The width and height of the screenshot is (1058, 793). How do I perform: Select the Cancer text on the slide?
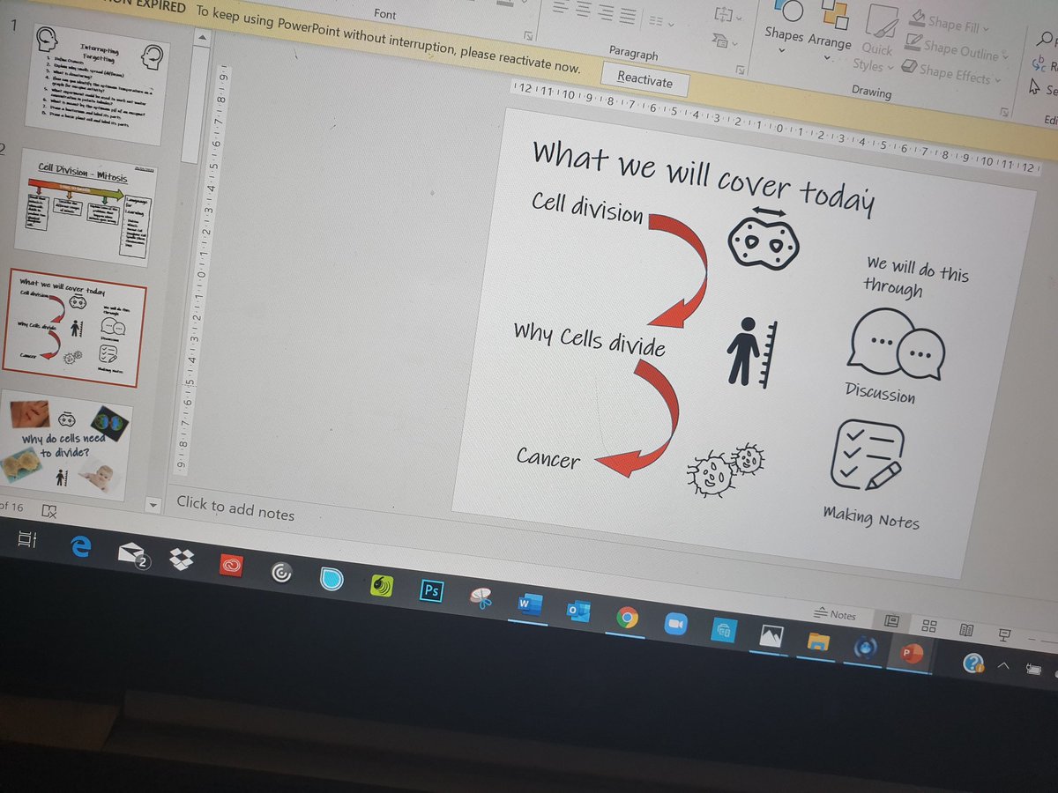coord(548,457)
